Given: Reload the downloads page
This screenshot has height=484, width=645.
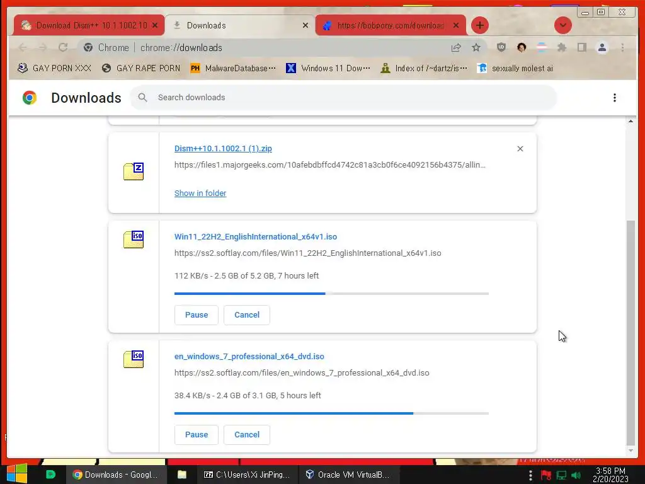Looking at the screenshot, I should coord(63,48).
